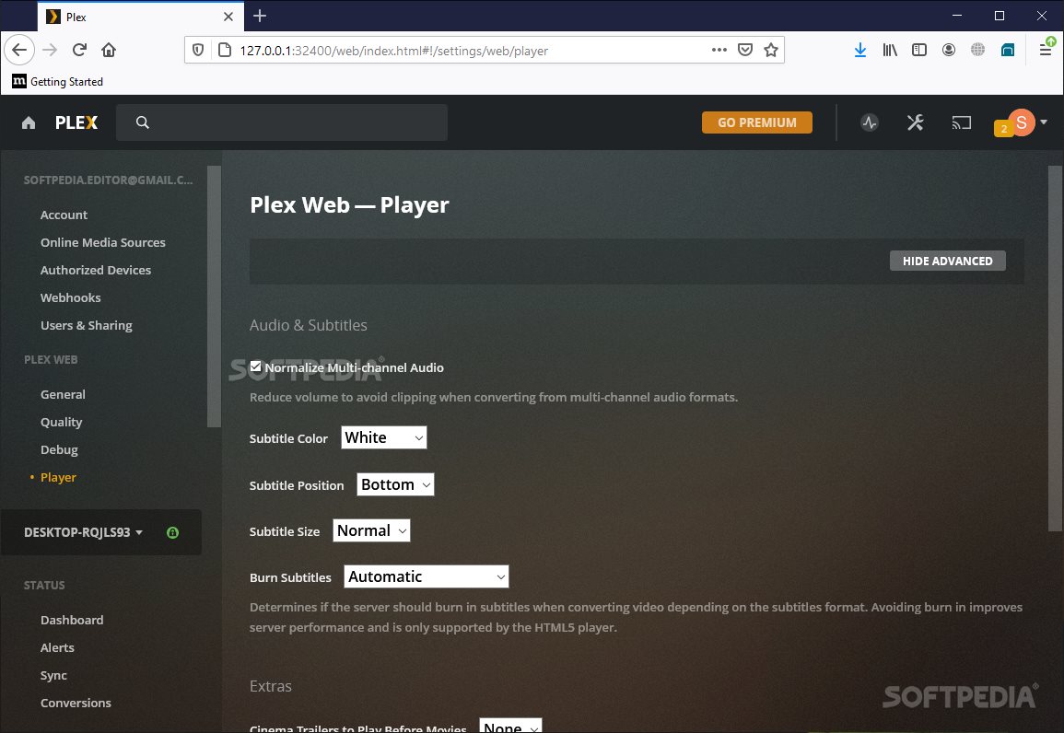Show tracking protection shield info
Screen dimensions: 1064x733
click(x=197, y=50)
